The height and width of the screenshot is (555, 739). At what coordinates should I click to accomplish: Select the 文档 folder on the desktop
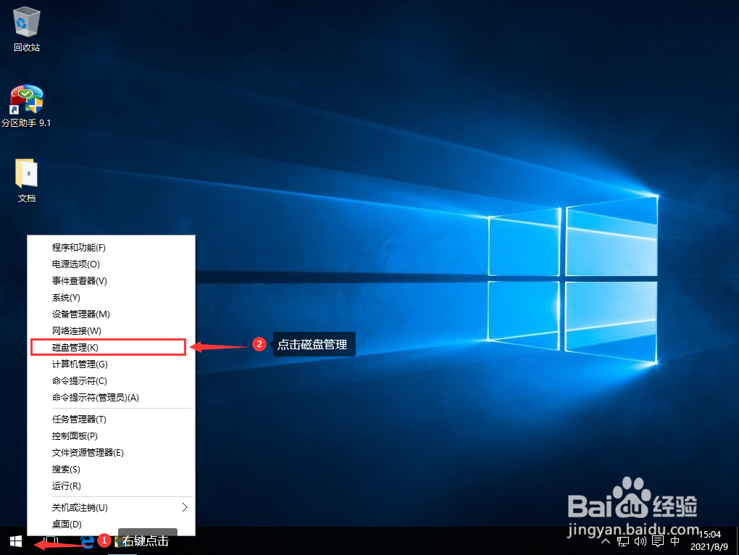click(x=27, y=181)
